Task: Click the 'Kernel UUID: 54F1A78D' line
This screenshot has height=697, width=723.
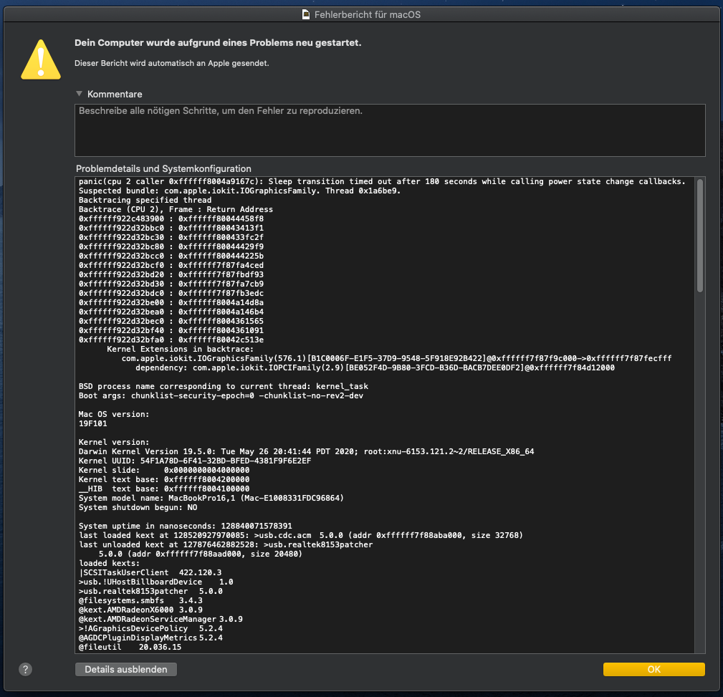Action: coord(195,461)
